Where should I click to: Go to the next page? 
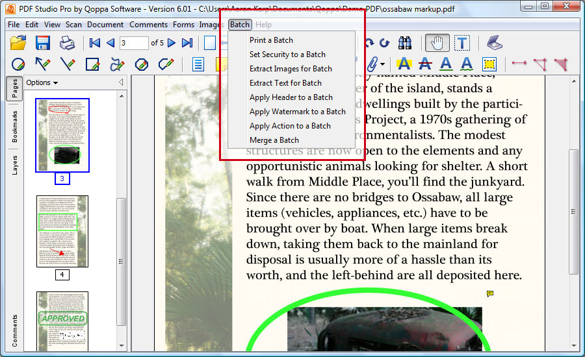(172, 43)
